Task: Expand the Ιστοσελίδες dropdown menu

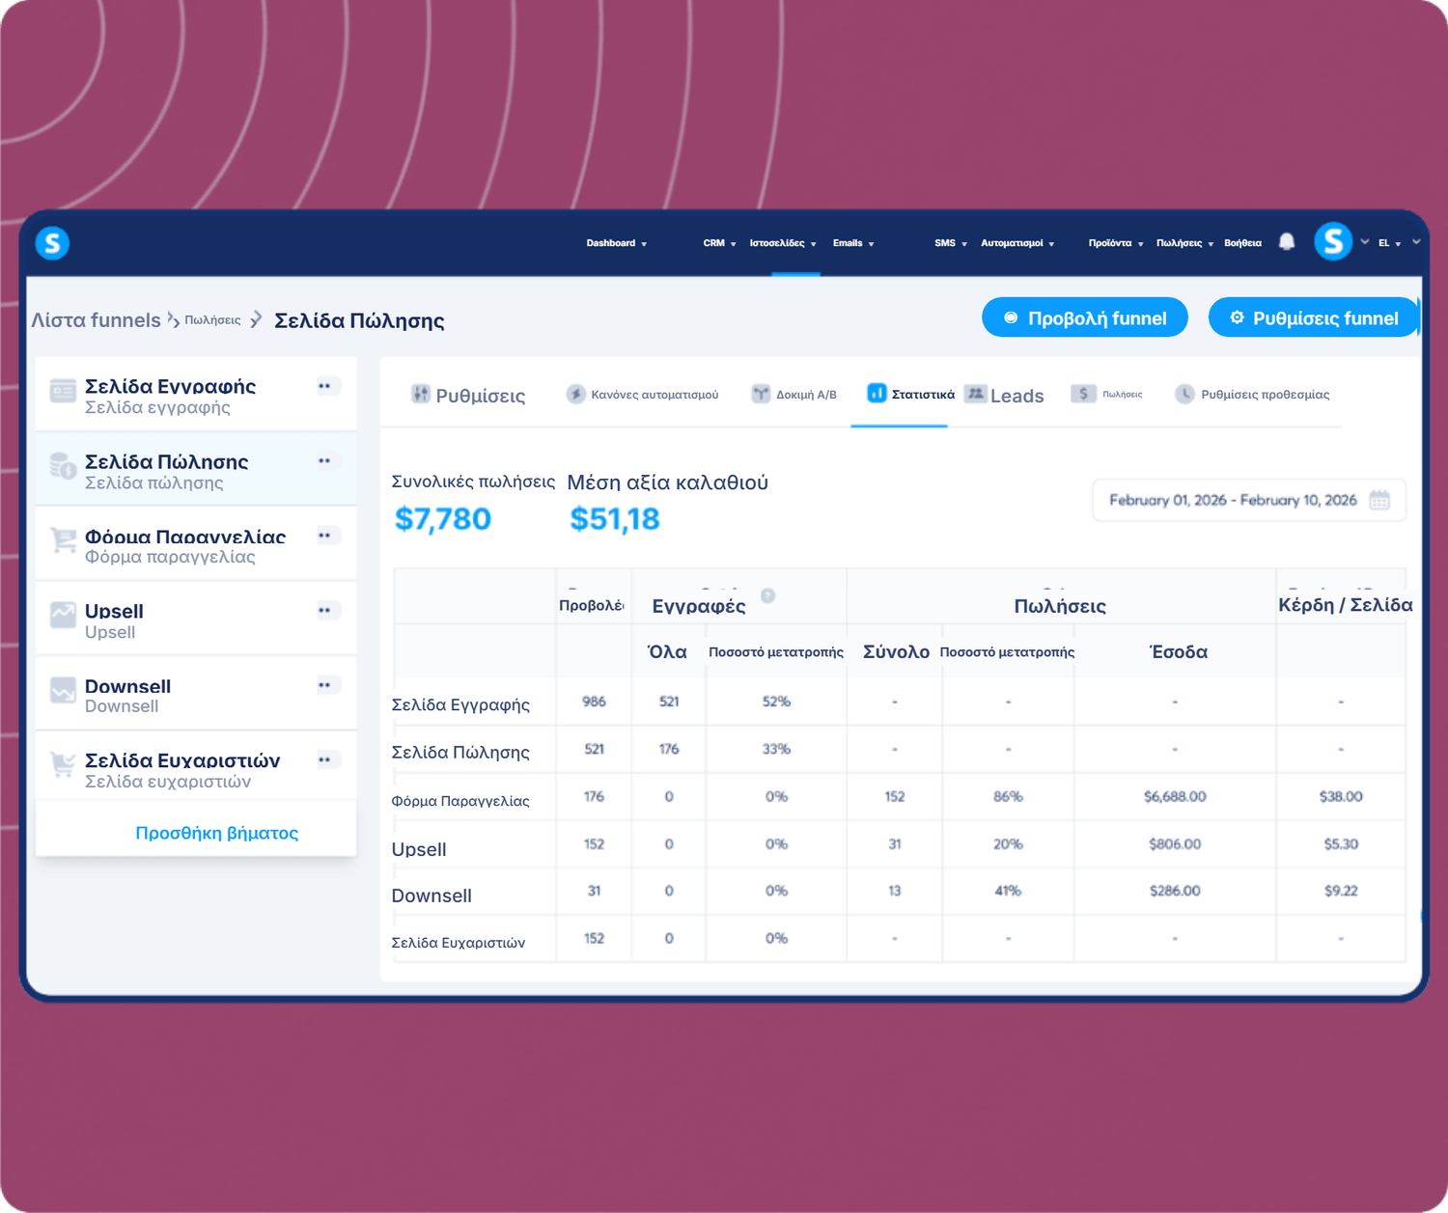Action: [x=783, y=243]
